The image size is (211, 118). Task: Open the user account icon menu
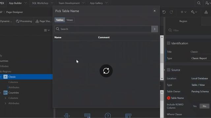click(x=207, y=3)
